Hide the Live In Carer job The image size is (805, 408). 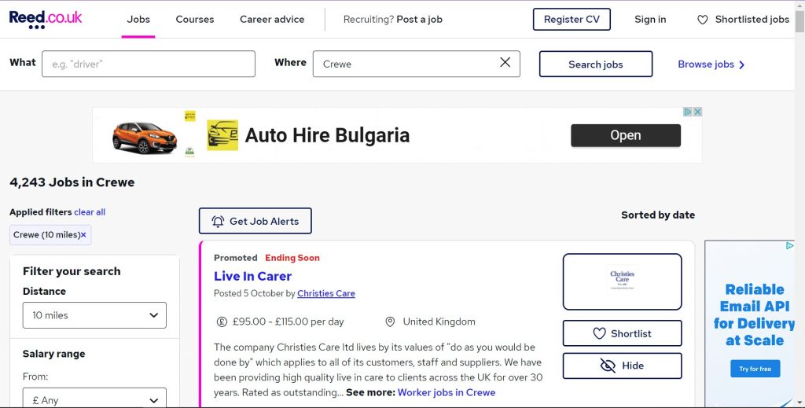[x=623, y=366]
